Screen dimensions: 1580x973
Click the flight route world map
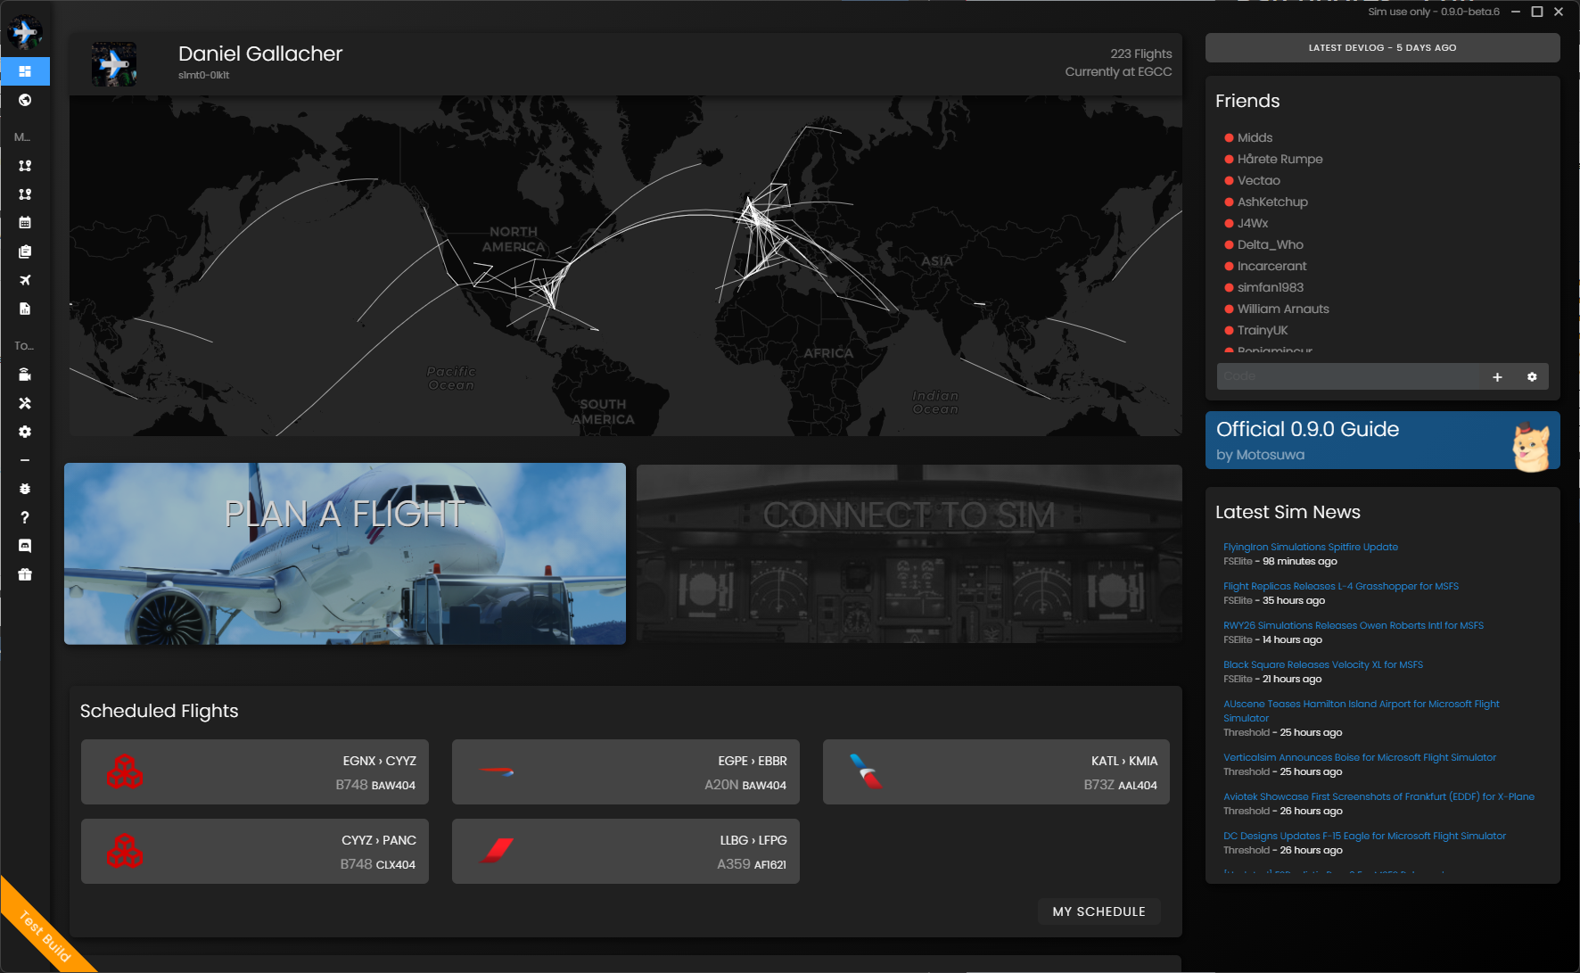click(x=626, y=266)
